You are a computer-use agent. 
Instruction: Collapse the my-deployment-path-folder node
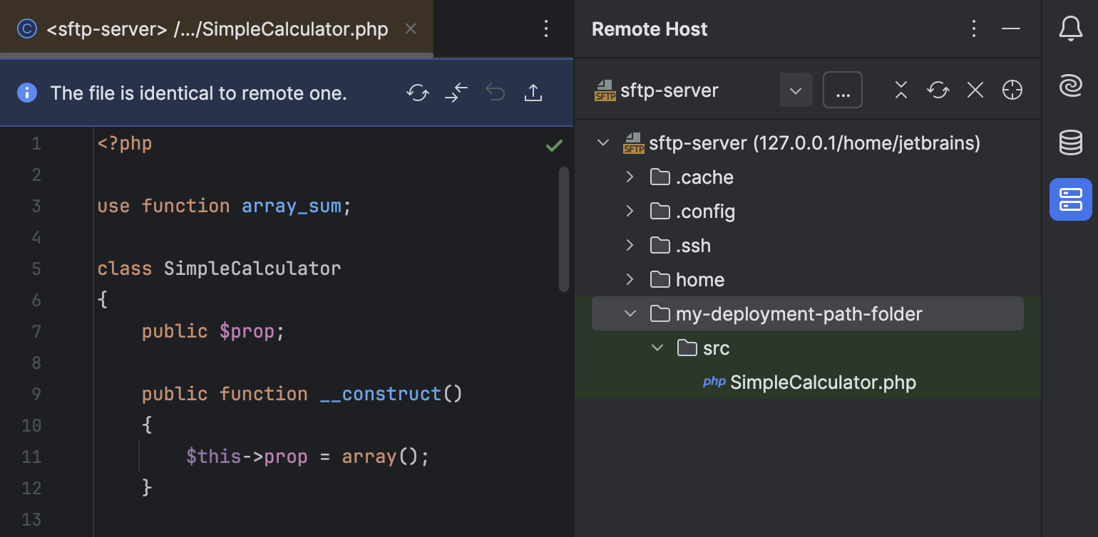pos(630,313)
